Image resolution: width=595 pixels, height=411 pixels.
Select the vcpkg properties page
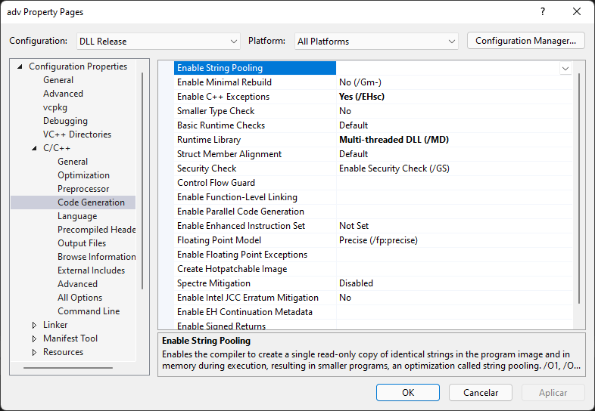(55, 107)
